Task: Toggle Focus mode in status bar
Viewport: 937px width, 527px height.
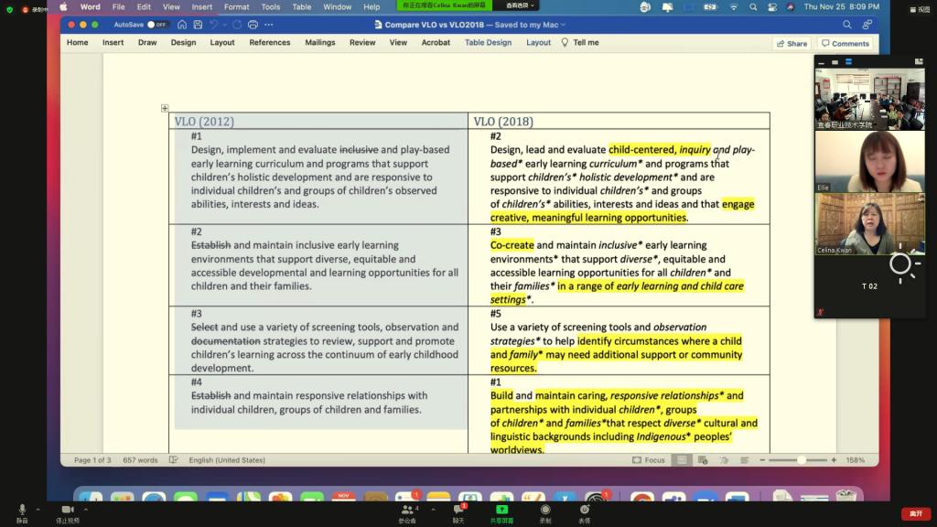Action: [648, 460]
